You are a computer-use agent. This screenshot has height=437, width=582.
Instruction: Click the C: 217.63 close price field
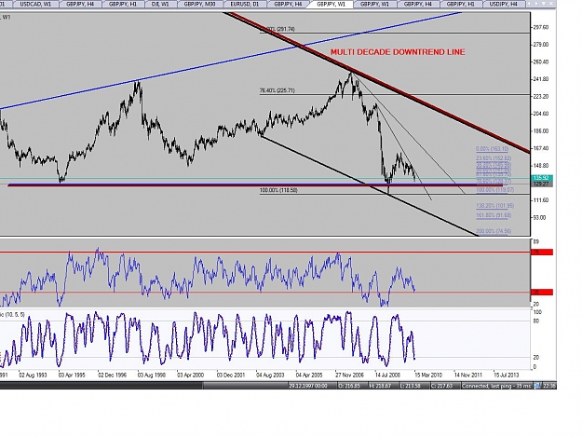point(441,386)
